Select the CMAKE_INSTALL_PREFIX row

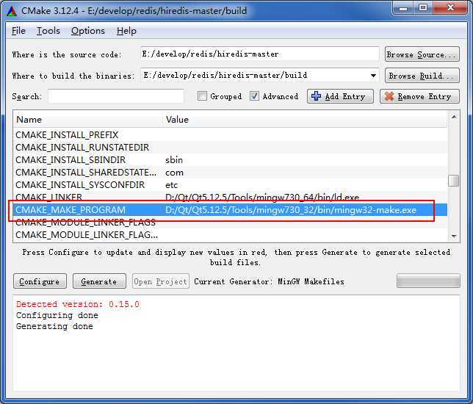pyautogui.click(x=230, y=135)
